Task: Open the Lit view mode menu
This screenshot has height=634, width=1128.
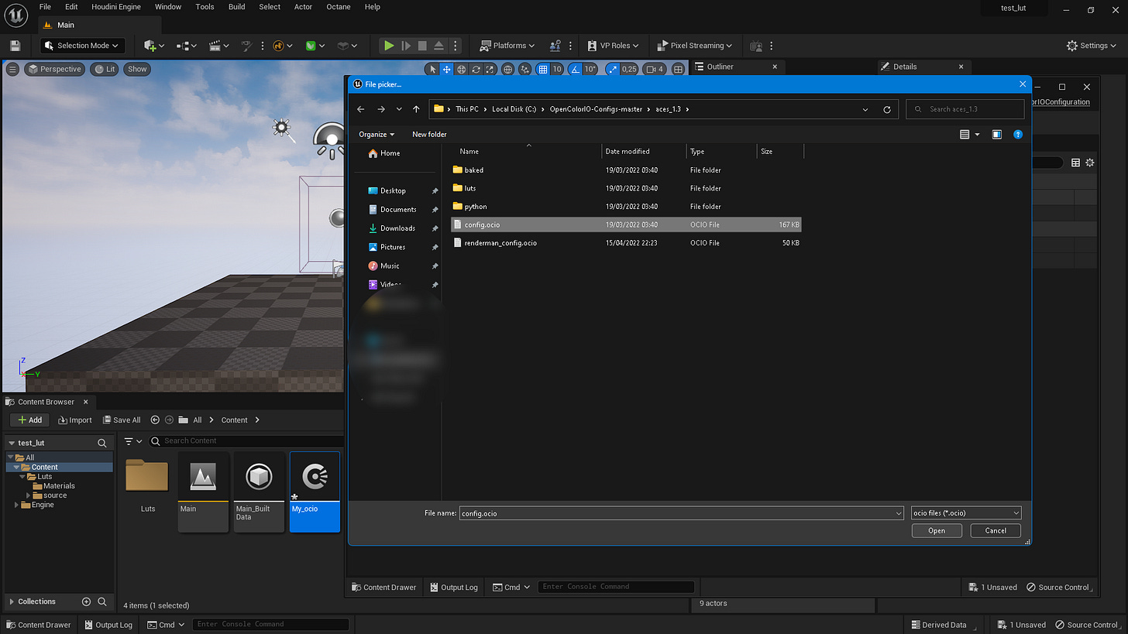Action: 104,69
